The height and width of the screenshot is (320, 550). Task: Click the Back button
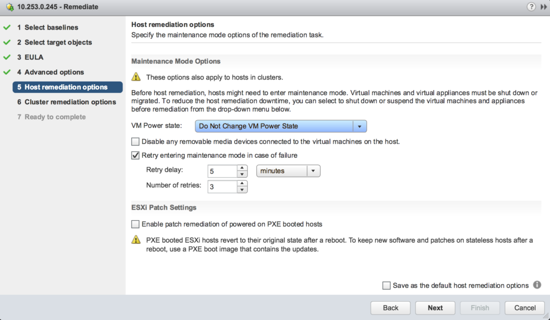390,308
